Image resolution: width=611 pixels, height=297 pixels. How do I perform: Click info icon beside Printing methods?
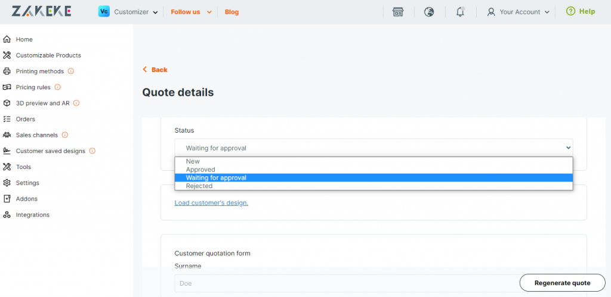70,71
